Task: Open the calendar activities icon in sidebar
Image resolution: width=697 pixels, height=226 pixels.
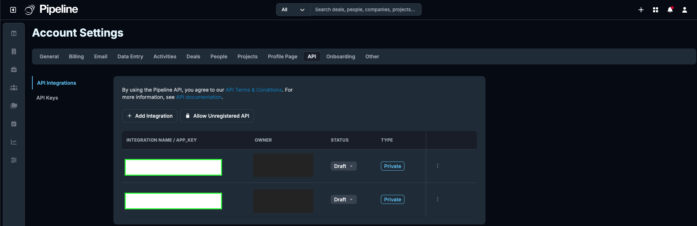Action: [14, 124]
